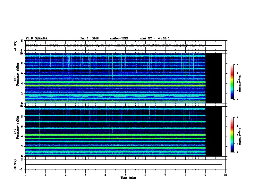Click the time-axis tick label "0"
Image resolution: width=254 pixels, height=196 pixels.
(25, 175)
